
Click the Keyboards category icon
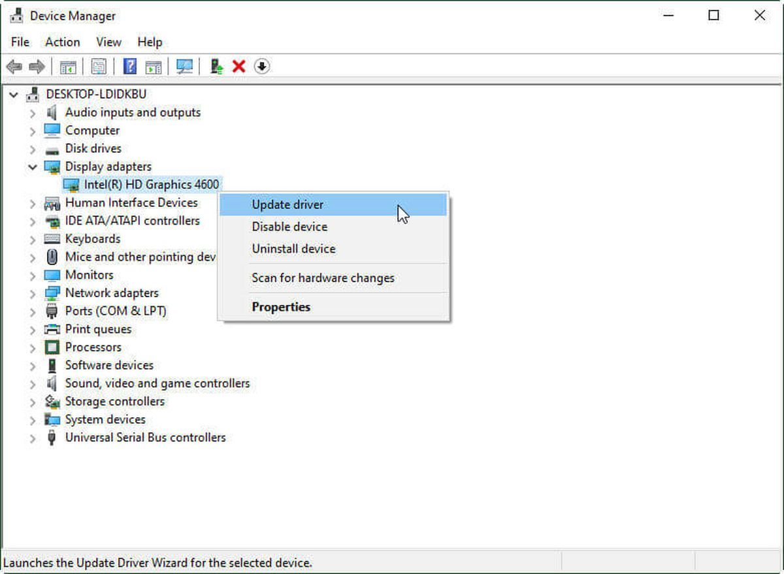point(52,239)
